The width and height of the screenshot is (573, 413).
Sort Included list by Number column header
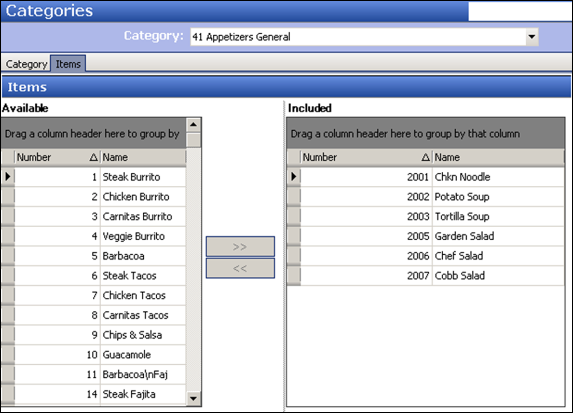pos(366,157)
